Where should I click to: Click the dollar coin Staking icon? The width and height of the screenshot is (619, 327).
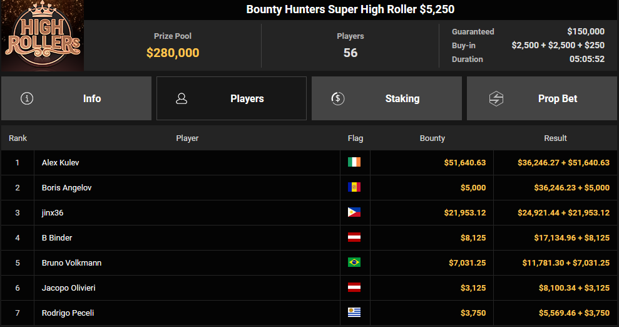coord(337,98)
